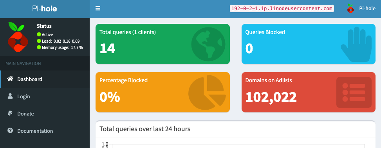
Task: Open Documentation from the sidebar
Action: click(x=45, y=131)
